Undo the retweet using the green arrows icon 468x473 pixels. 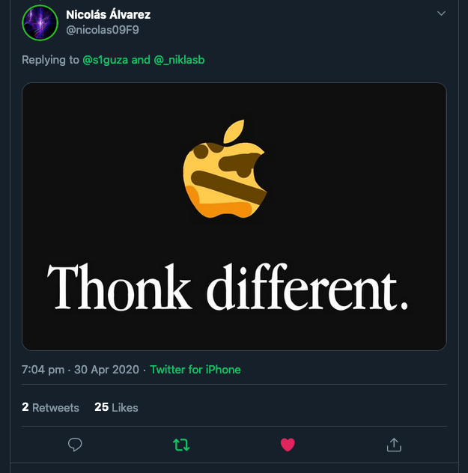click(x=181, y=445)
